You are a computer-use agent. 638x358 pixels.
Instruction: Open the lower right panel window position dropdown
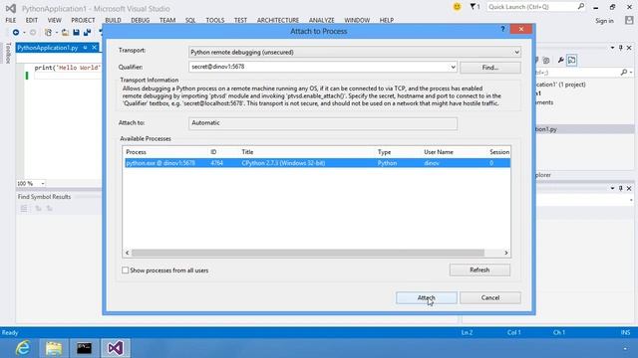coord(612,188)
